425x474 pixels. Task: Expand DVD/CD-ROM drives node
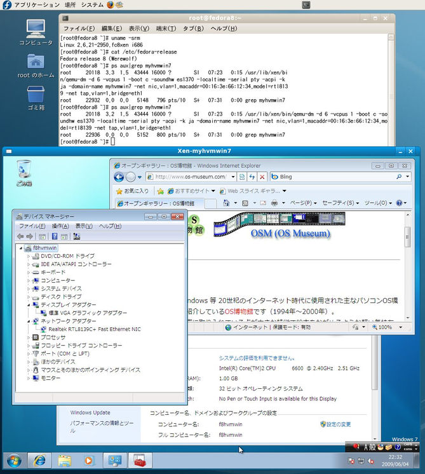(x=29, y=256)
